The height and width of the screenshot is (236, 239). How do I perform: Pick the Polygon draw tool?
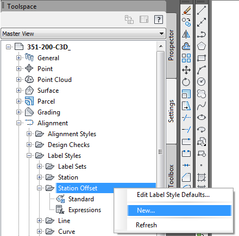point(202,46)
